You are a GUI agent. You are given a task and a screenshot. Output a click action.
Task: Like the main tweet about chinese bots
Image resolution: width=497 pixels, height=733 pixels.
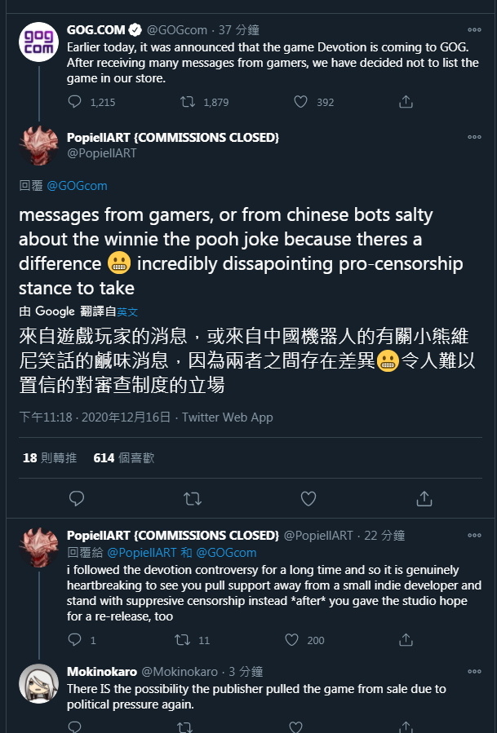coord(308,499)
